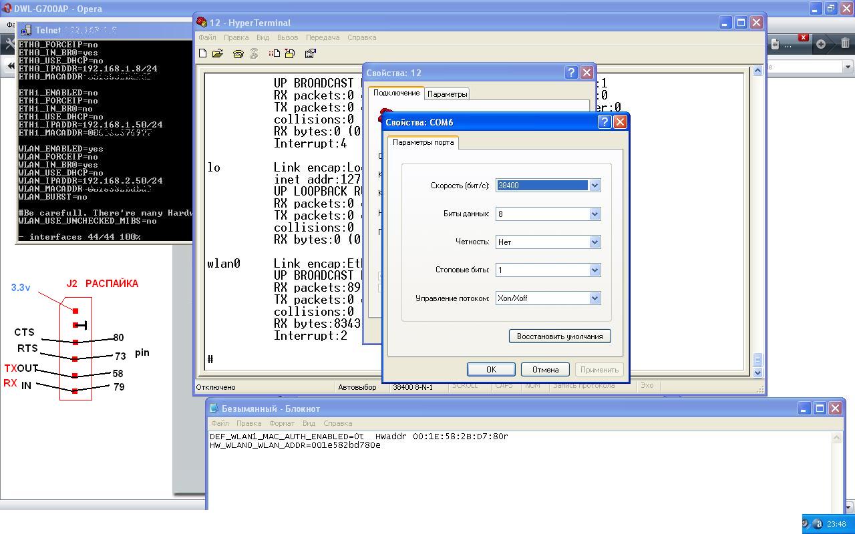The image size is (855, 534).
Task: Click the Восстановить умолчания button
Action: (559, 336)
